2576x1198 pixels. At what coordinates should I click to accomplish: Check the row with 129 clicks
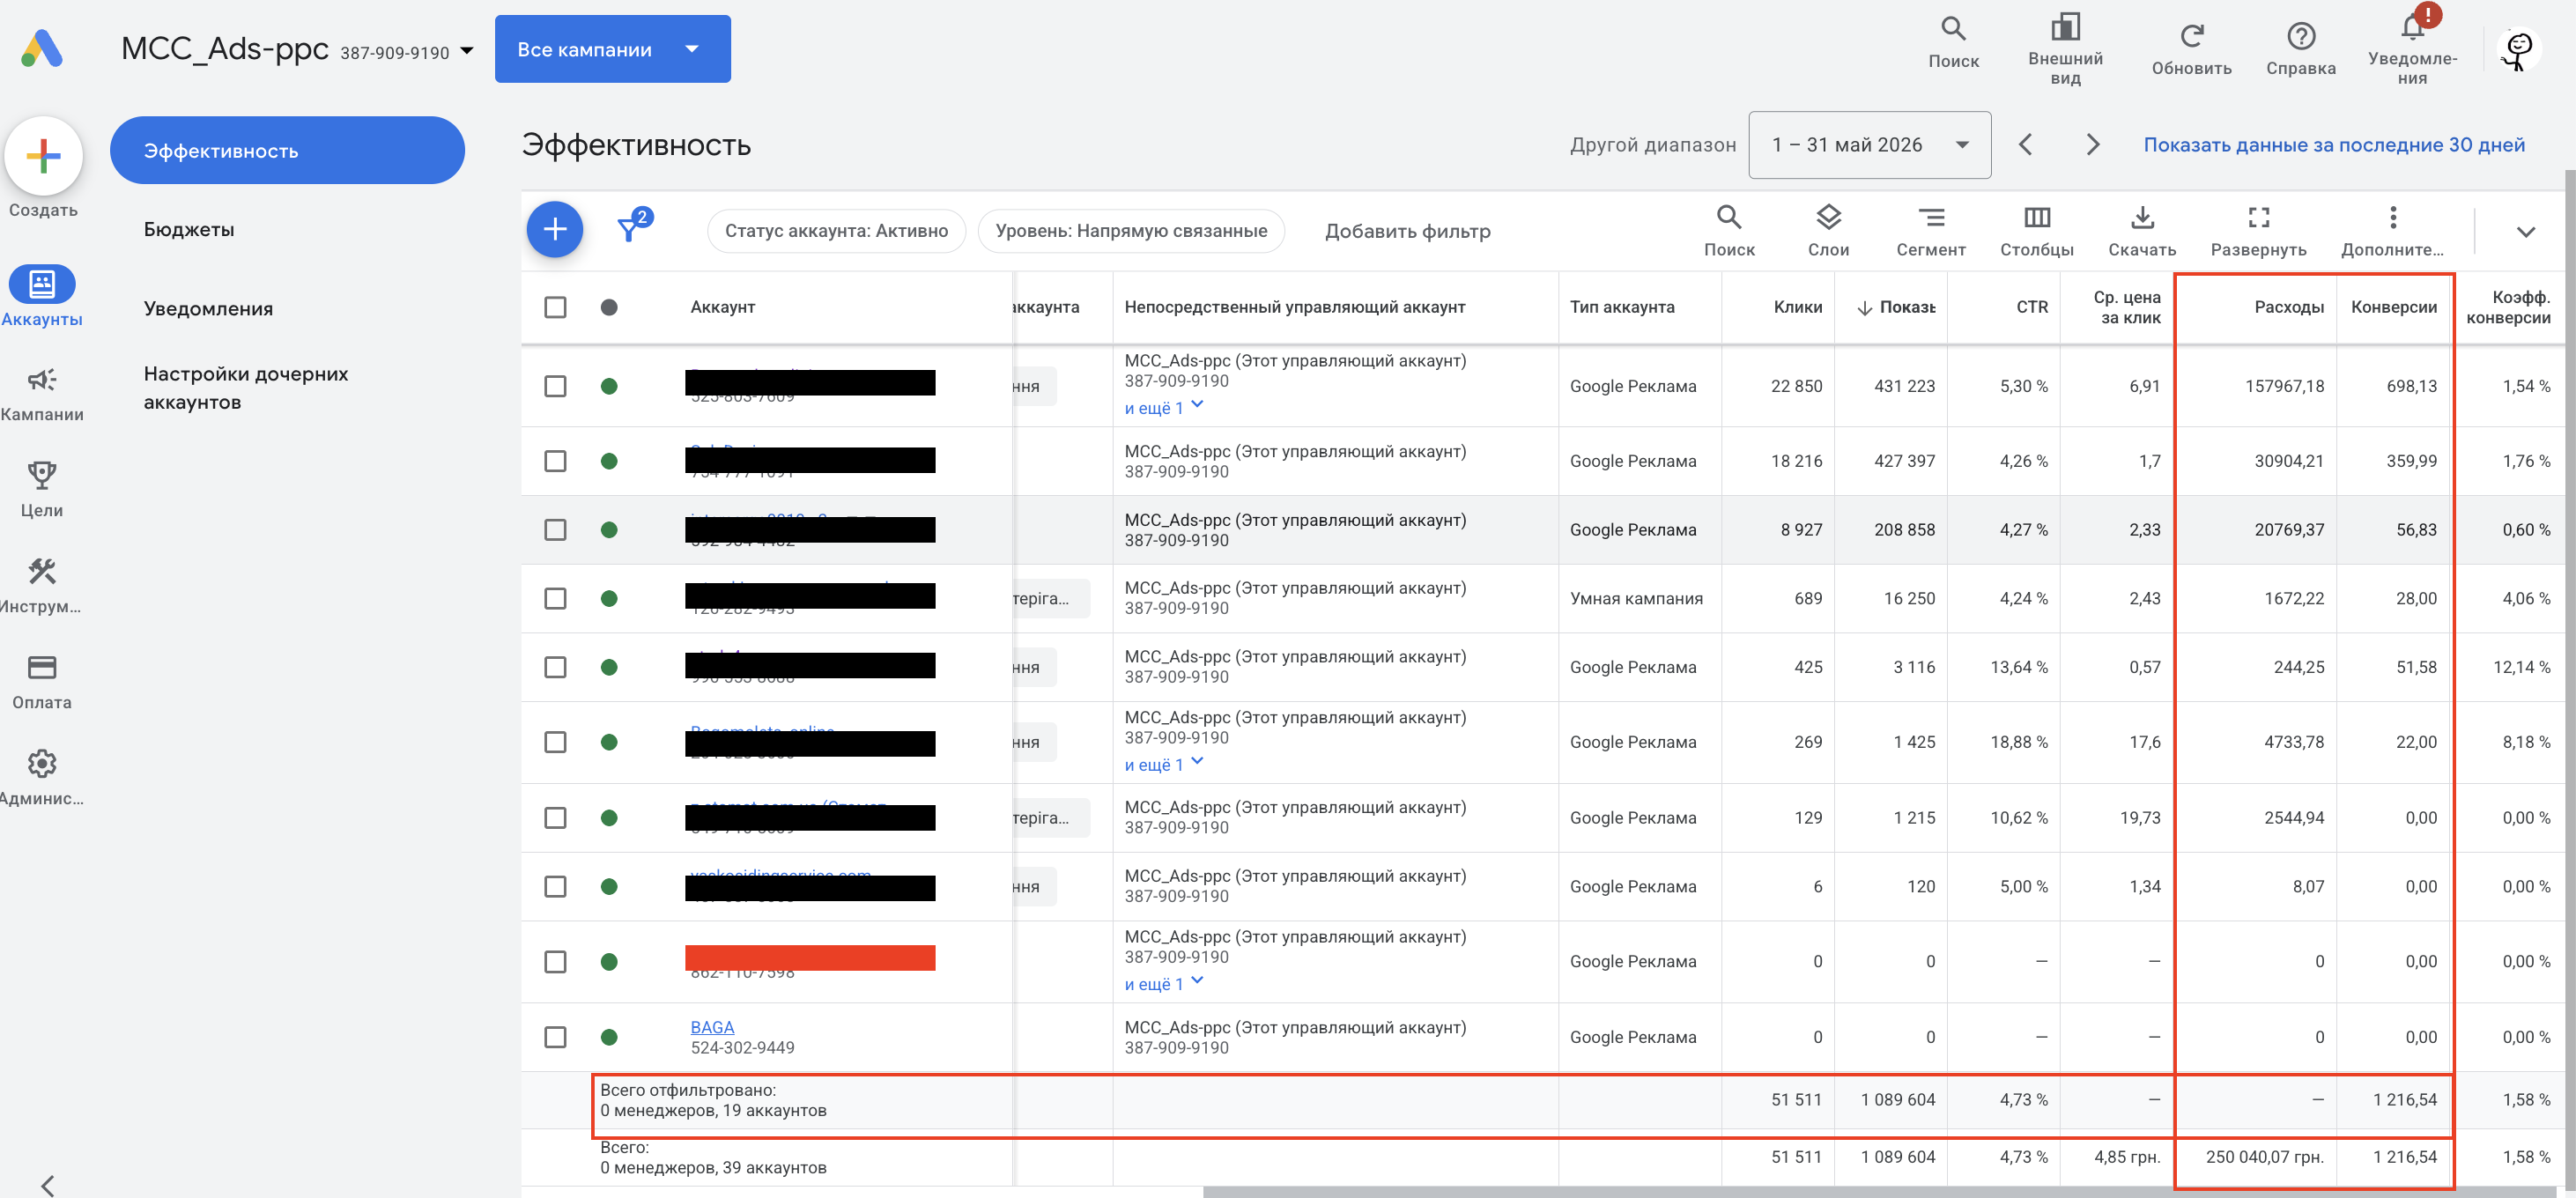pos(555,818)
